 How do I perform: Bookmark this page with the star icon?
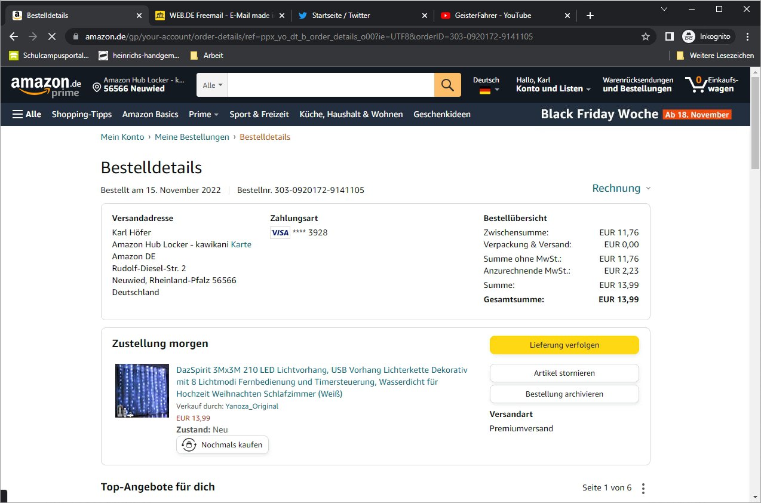pos(645,36)
